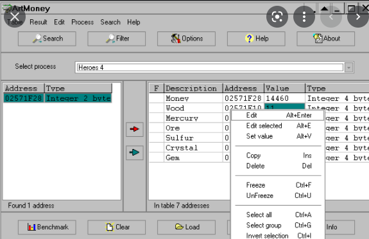369x239 pixels.
Task: Choose Edit from the context menu
Action: 278,115
